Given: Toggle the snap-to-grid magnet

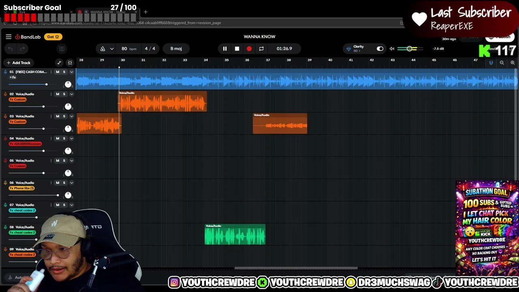Looking at the screenshot, I should (491, 63).
